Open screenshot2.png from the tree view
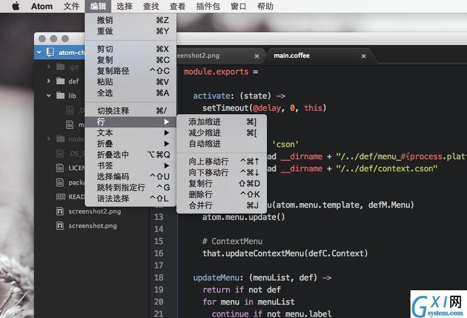Viewport: 467px width, 318px height. (x=95, y=211)
